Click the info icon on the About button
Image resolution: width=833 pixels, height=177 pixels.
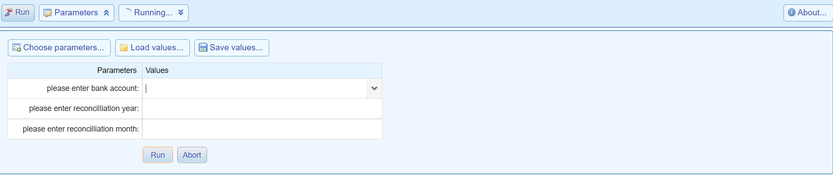[x=791, y=13]
